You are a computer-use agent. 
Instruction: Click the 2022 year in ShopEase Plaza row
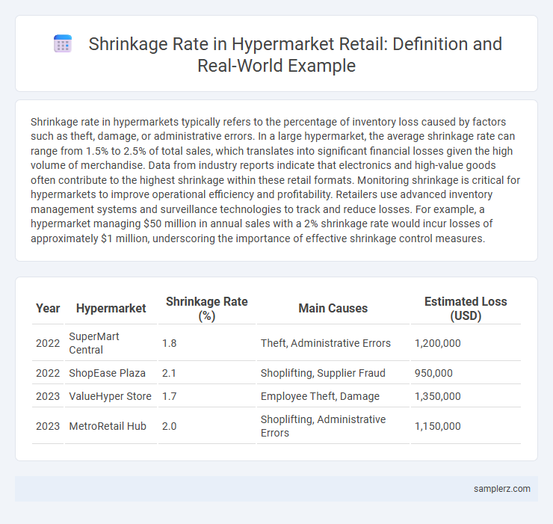[x=48, y=373]
